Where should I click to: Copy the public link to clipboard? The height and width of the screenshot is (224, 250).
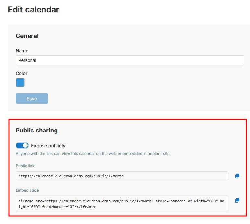[x=237, y=176]
